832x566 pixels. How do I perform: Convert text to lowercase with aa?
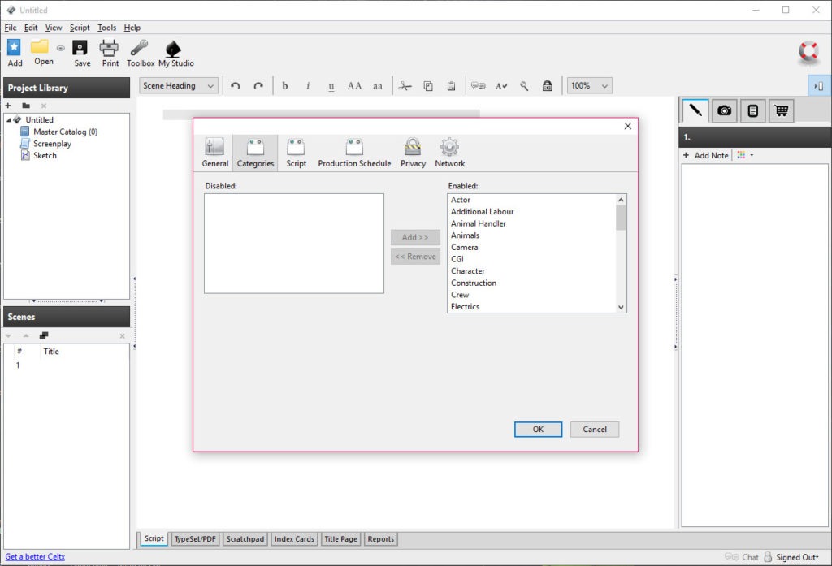pos(377,86)
